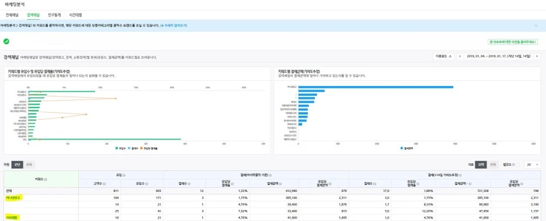Go to the next date range arrow

tap(537, 56)
